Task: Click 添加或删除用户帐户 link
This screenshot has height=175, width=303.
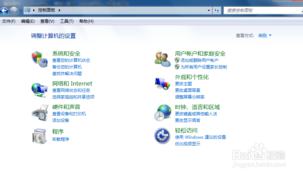Action: click(200, 60)
